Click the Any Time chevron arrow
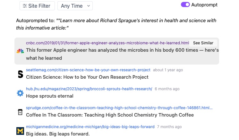239x140 pixels. point(89,6)
